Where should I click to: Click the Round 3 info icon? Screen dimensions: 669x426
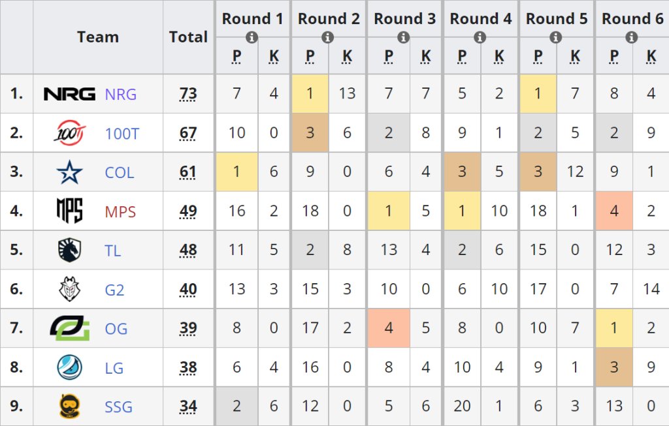[x=404, y=37]
